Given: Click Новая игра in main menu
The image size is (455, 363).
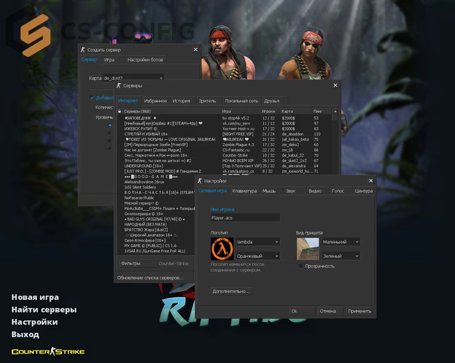Looking at the screenshot, I should pos(35,298).
